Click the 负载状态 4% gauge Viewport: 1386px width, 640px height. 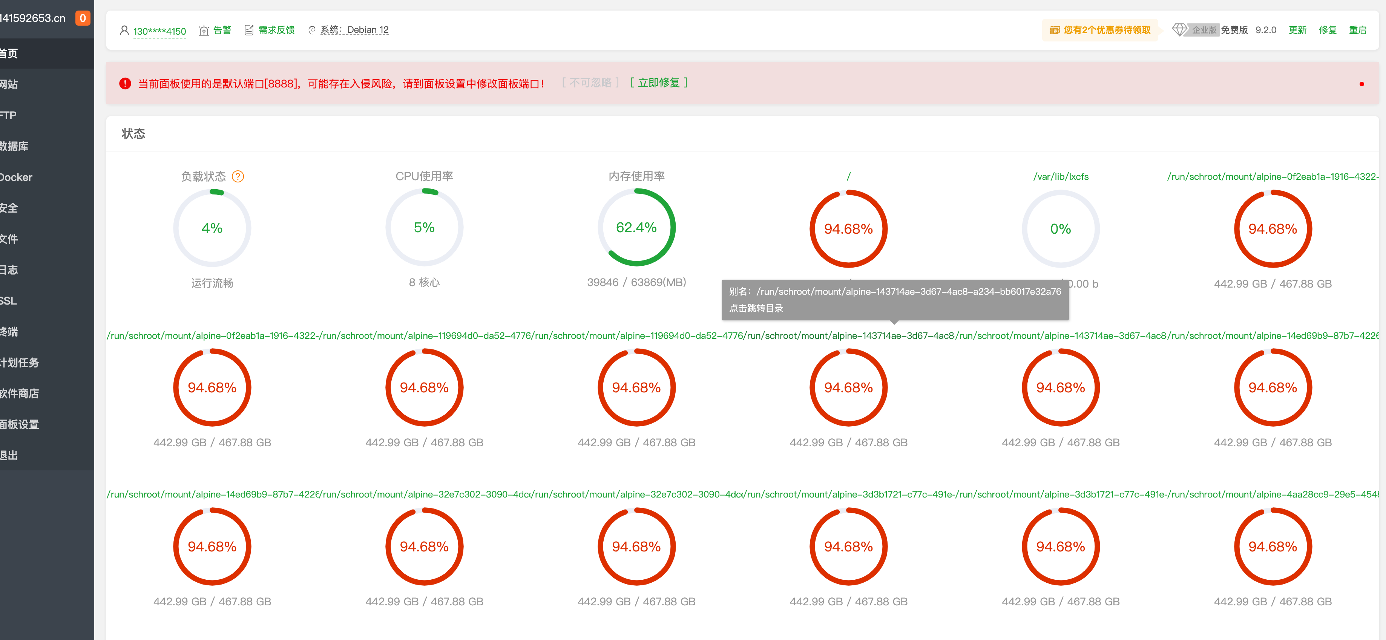(212, 228)
